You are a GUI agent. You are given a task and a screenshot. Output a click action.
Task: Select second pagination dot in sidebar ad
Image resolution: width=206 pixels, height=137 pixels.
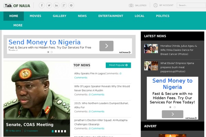pyautogui.click(x=175, y=107)
